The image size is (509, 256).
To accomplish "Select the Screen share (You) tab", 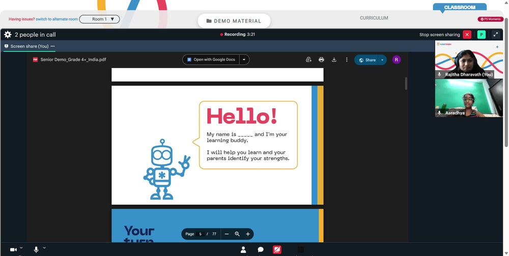I will tap(29, 46).
